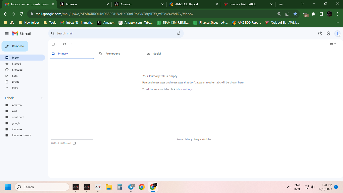Click the volume icon in system tray
This screenshot has height=193, width=343.
pos(313,187)
